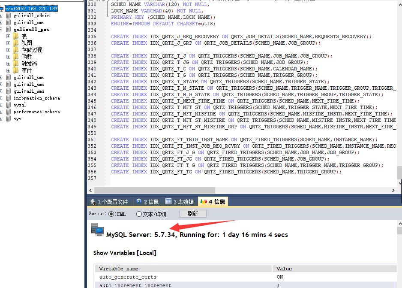The height and width of the screenshot is (288, 402).
Task: Click line 356 IDX_QRTZ_FT_TG statement
Action: (226, 172)
